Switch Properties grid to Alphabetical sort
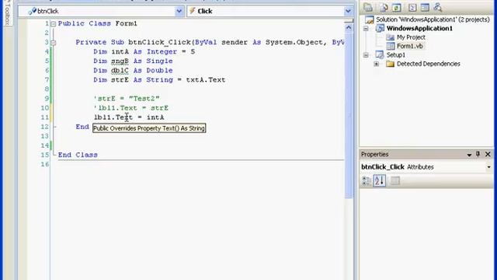 point(380,180)
